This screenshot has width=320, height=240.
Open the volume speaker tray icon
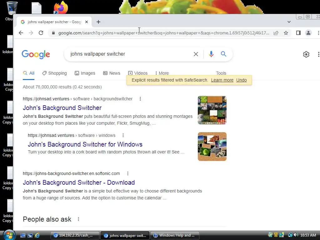pyautogui.click(x=296, y=235)
